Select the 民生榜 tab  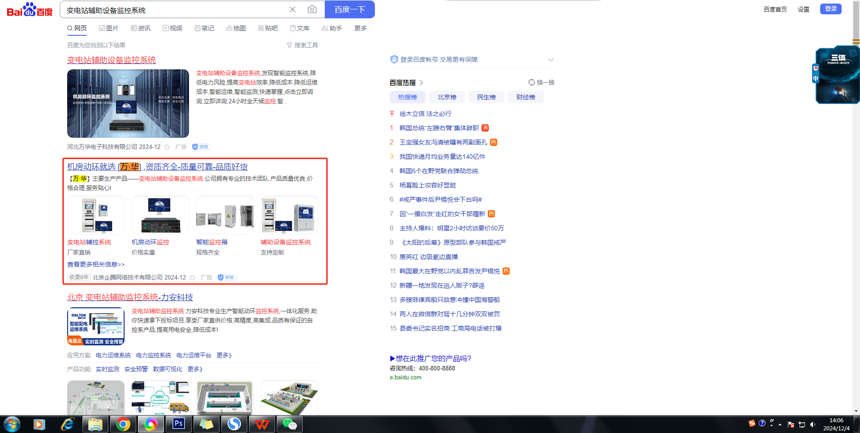[x=486, y=97]
